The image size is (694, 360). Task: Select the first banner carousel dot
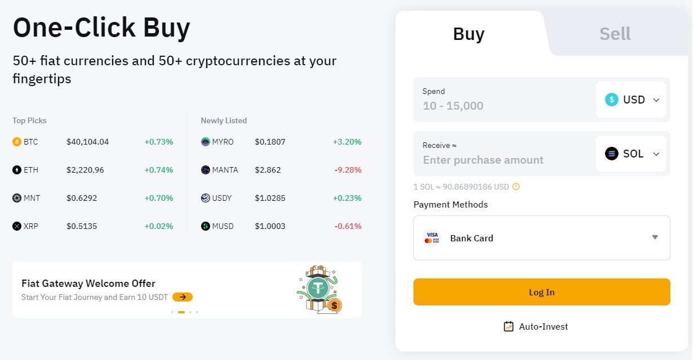172,312
